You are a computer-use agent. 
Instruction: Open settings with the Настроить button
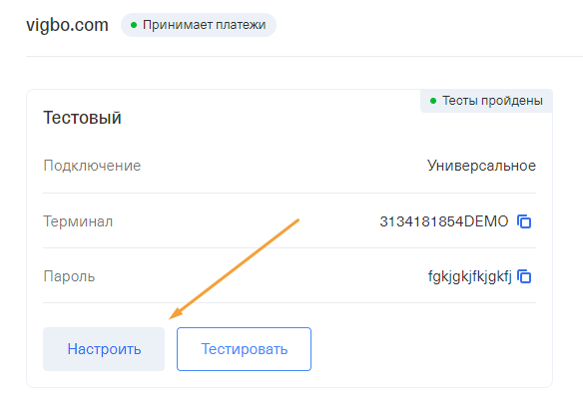click(104, 349)
